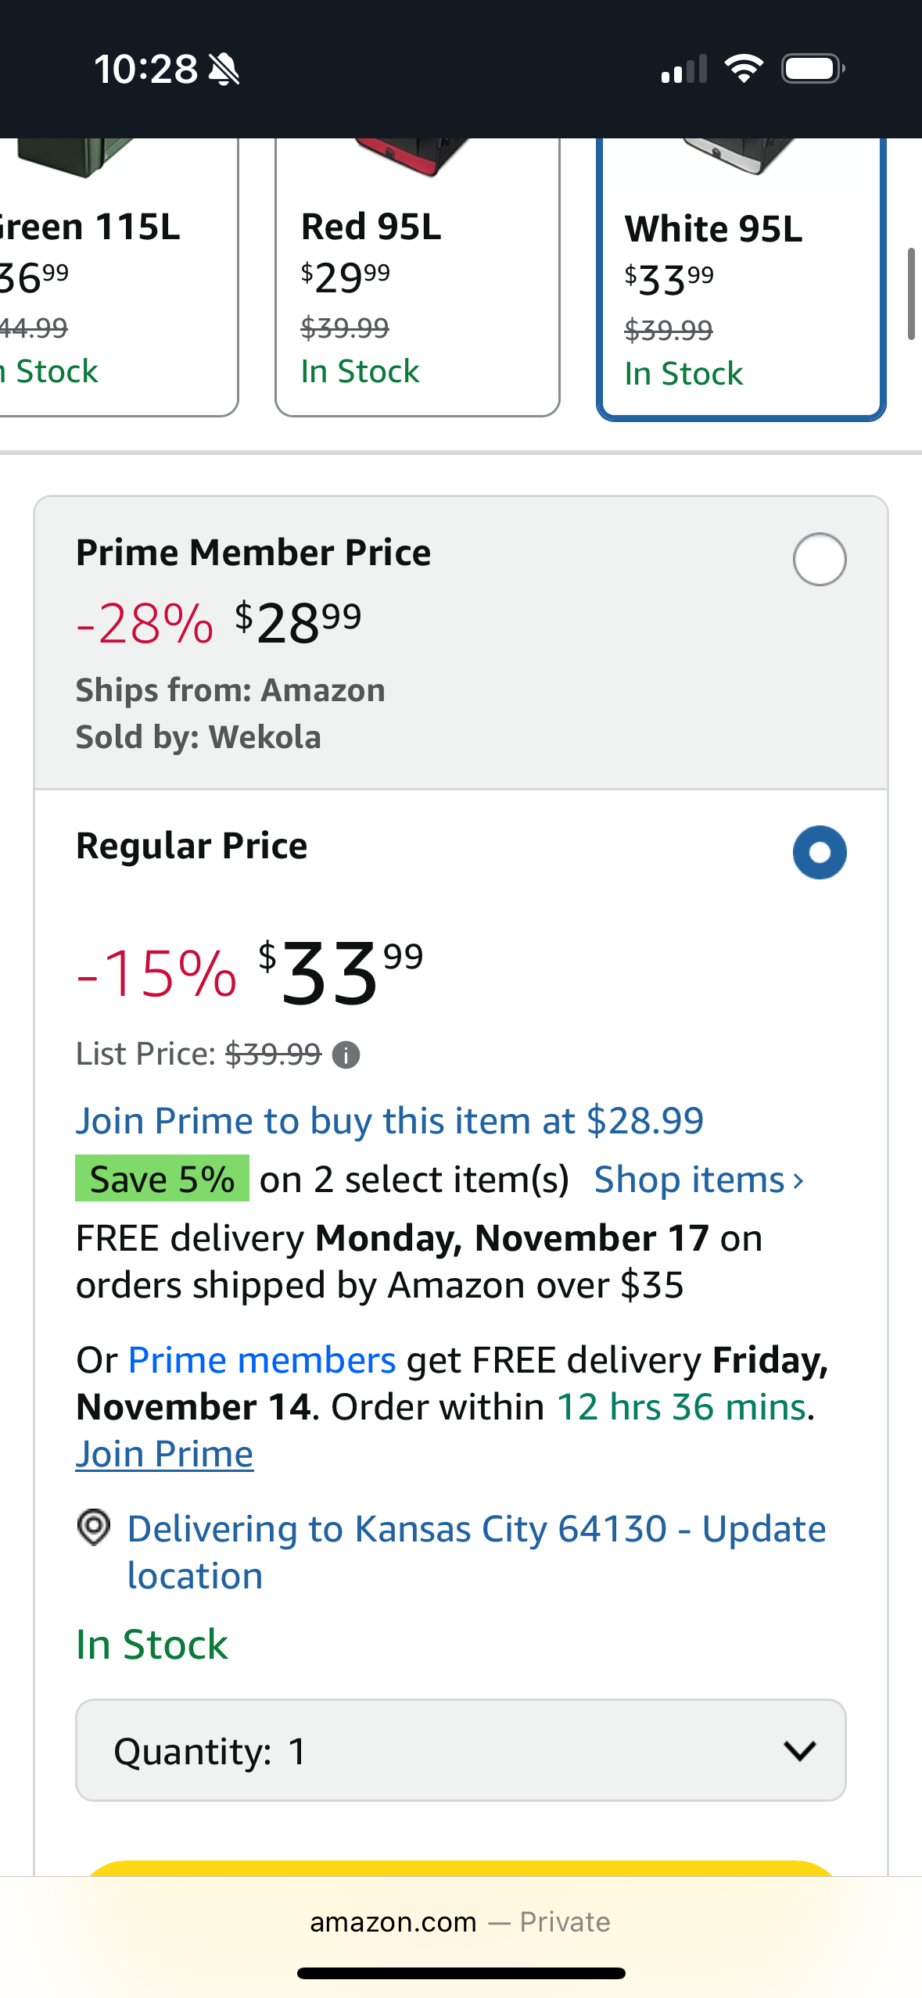
Task: Choose the White 95L variant card
Action: (741, 281)
